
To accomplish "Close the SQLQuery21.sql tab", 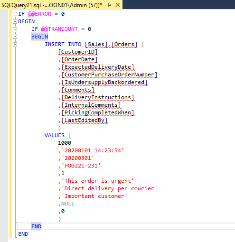I will click(118, 5).
